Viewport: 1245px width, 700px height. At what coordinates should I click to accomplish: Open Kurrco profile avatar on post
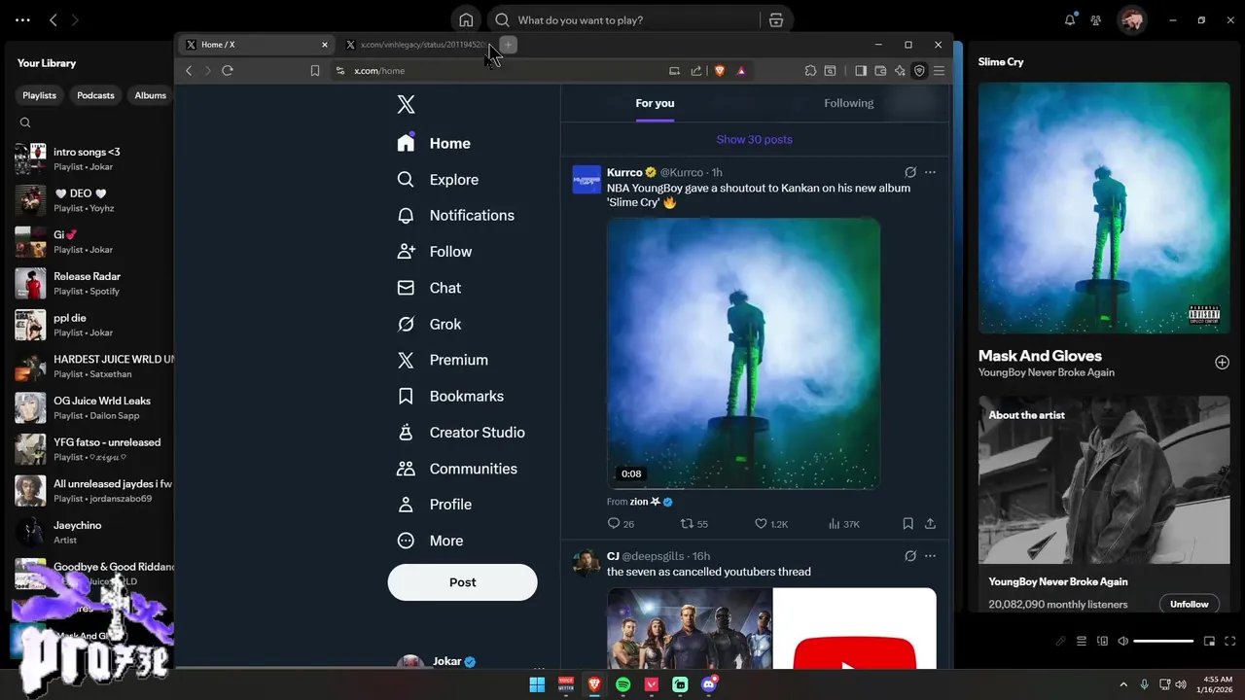(587, 179)
